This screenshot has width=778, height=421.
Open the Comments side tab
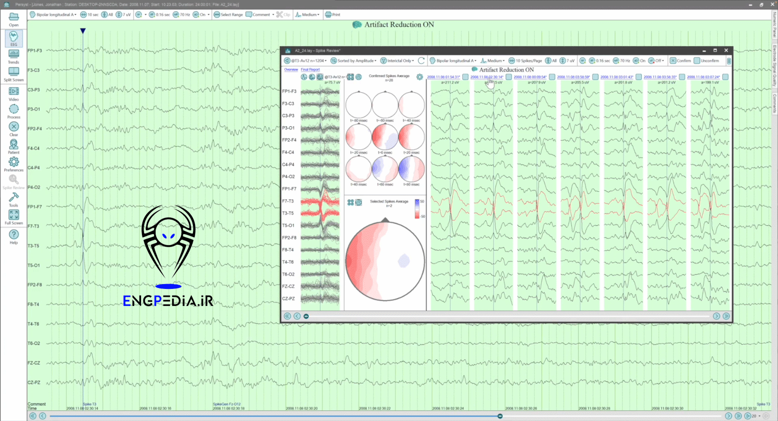click(x=775, y=103)
